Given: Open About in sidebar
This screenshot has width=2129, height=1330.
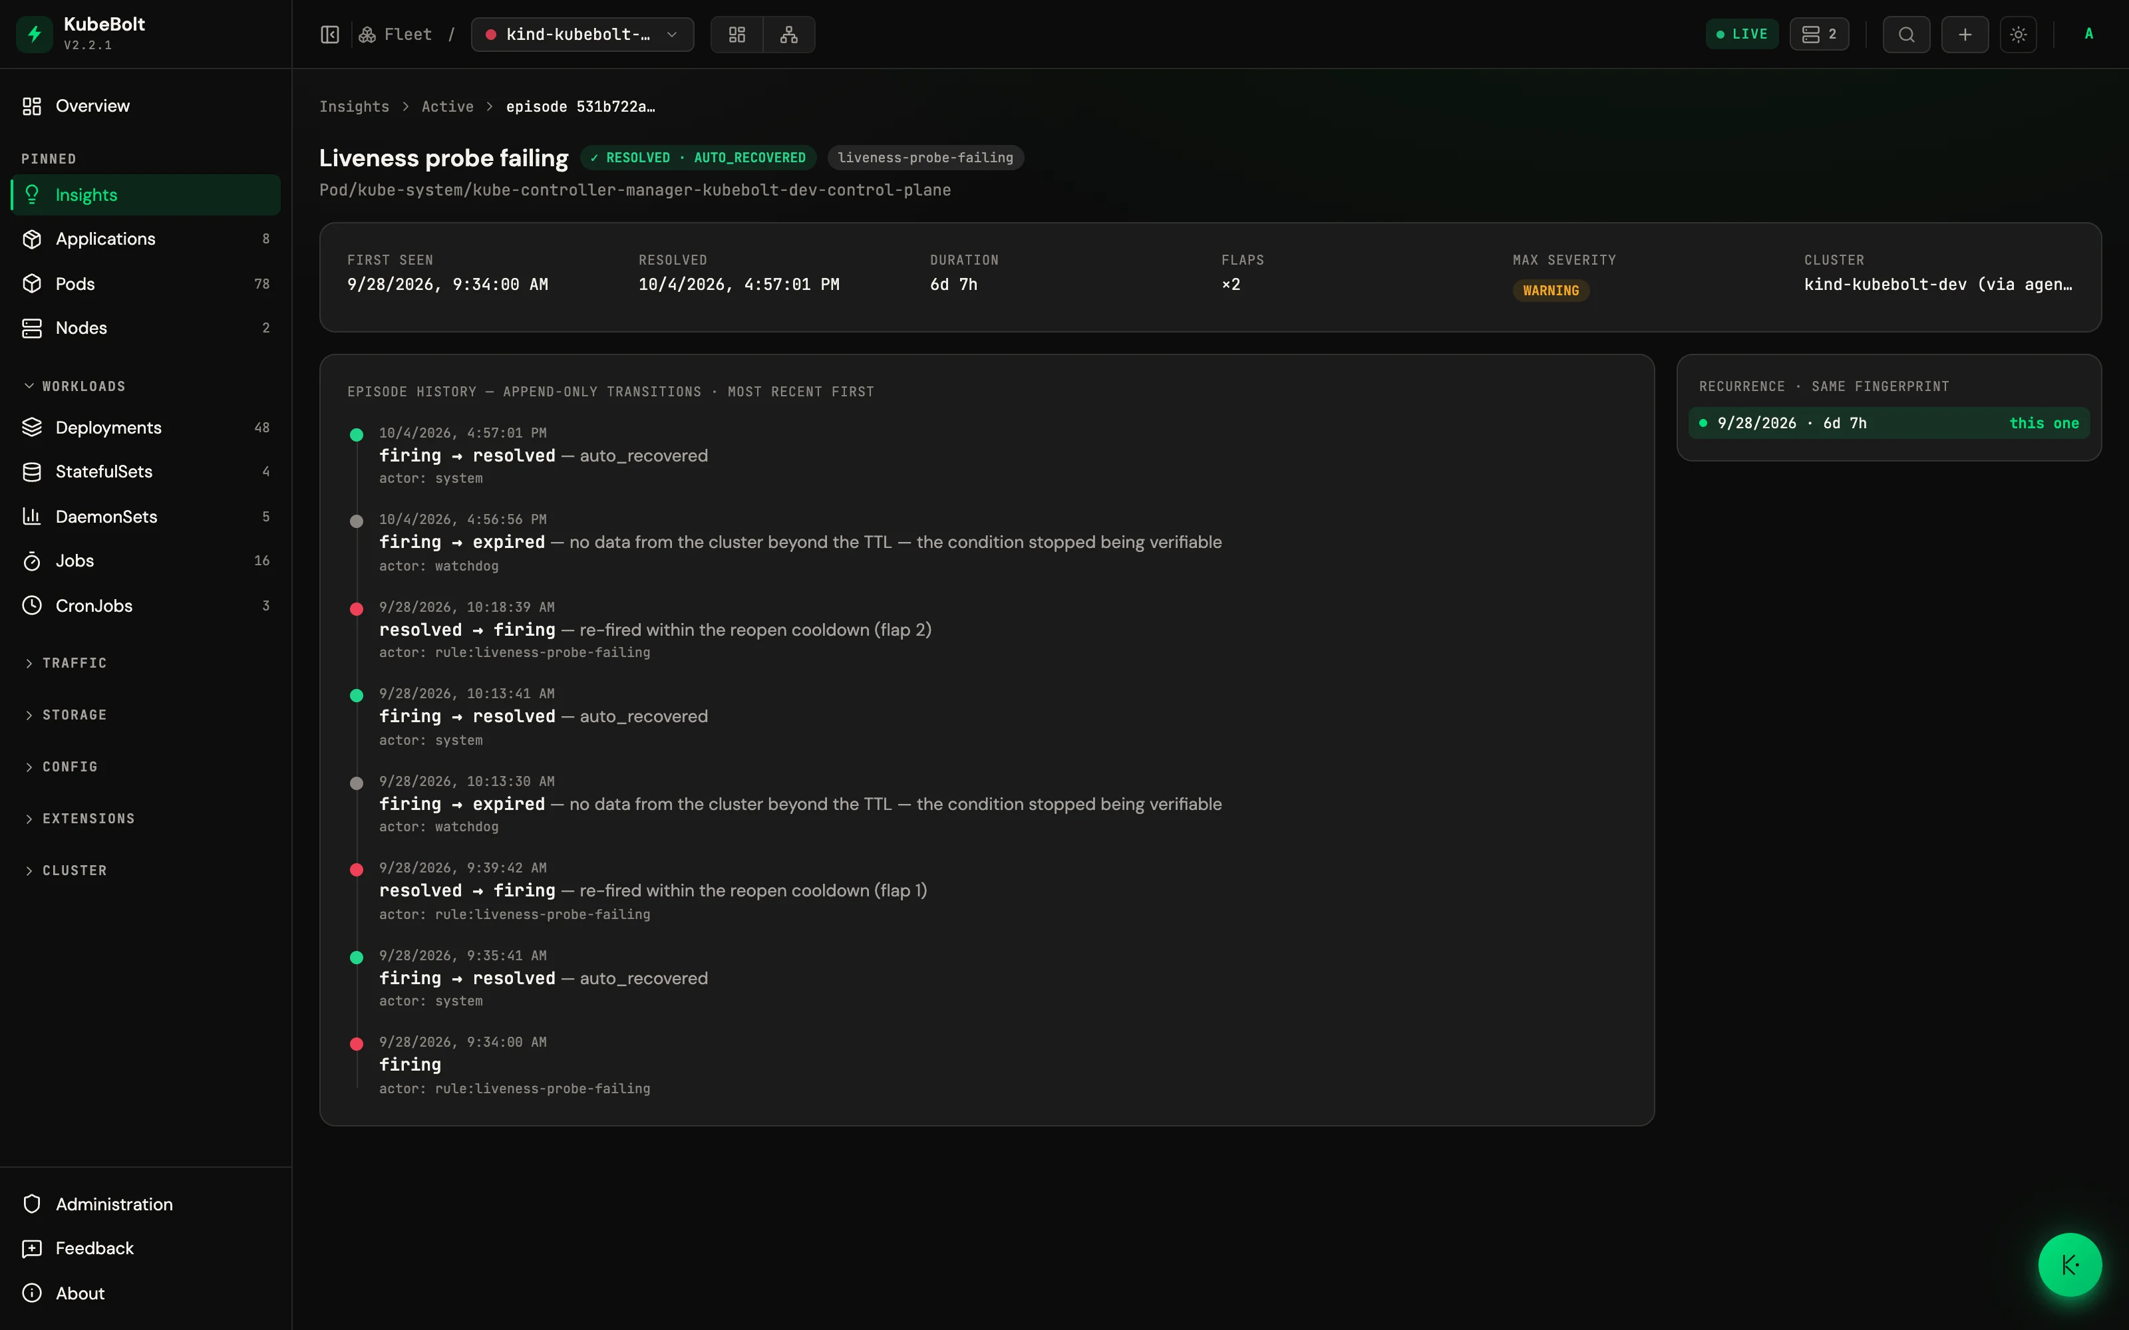Looking at the screenshot, I should [145, 1293].
